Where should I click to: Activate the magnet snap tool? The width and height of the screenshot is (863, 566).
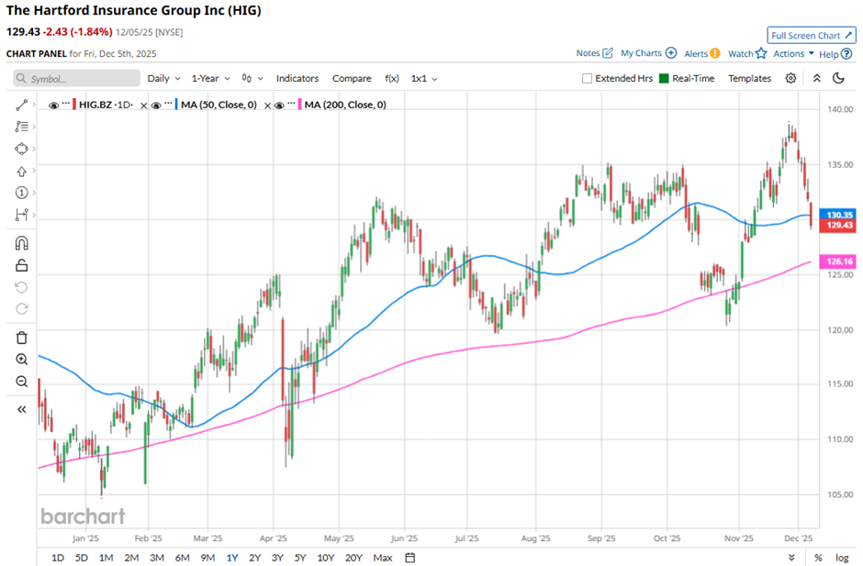click(22, 243)
